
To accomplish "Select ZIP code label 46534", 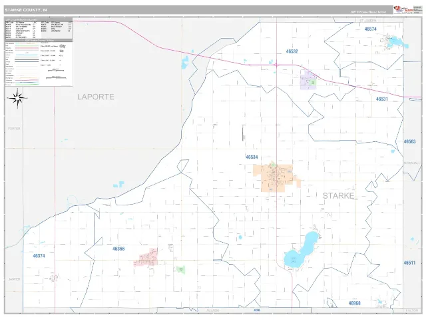I will click(x=252, y=157).
